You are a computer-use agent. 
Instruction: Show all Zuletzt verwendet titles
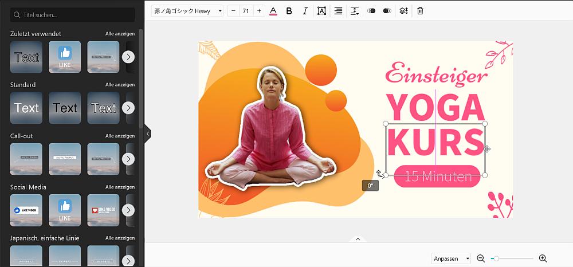pos(120,34)
